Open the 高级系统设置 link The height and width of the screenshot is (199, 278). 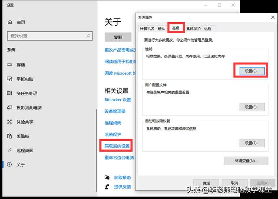(x=117, y=146)
